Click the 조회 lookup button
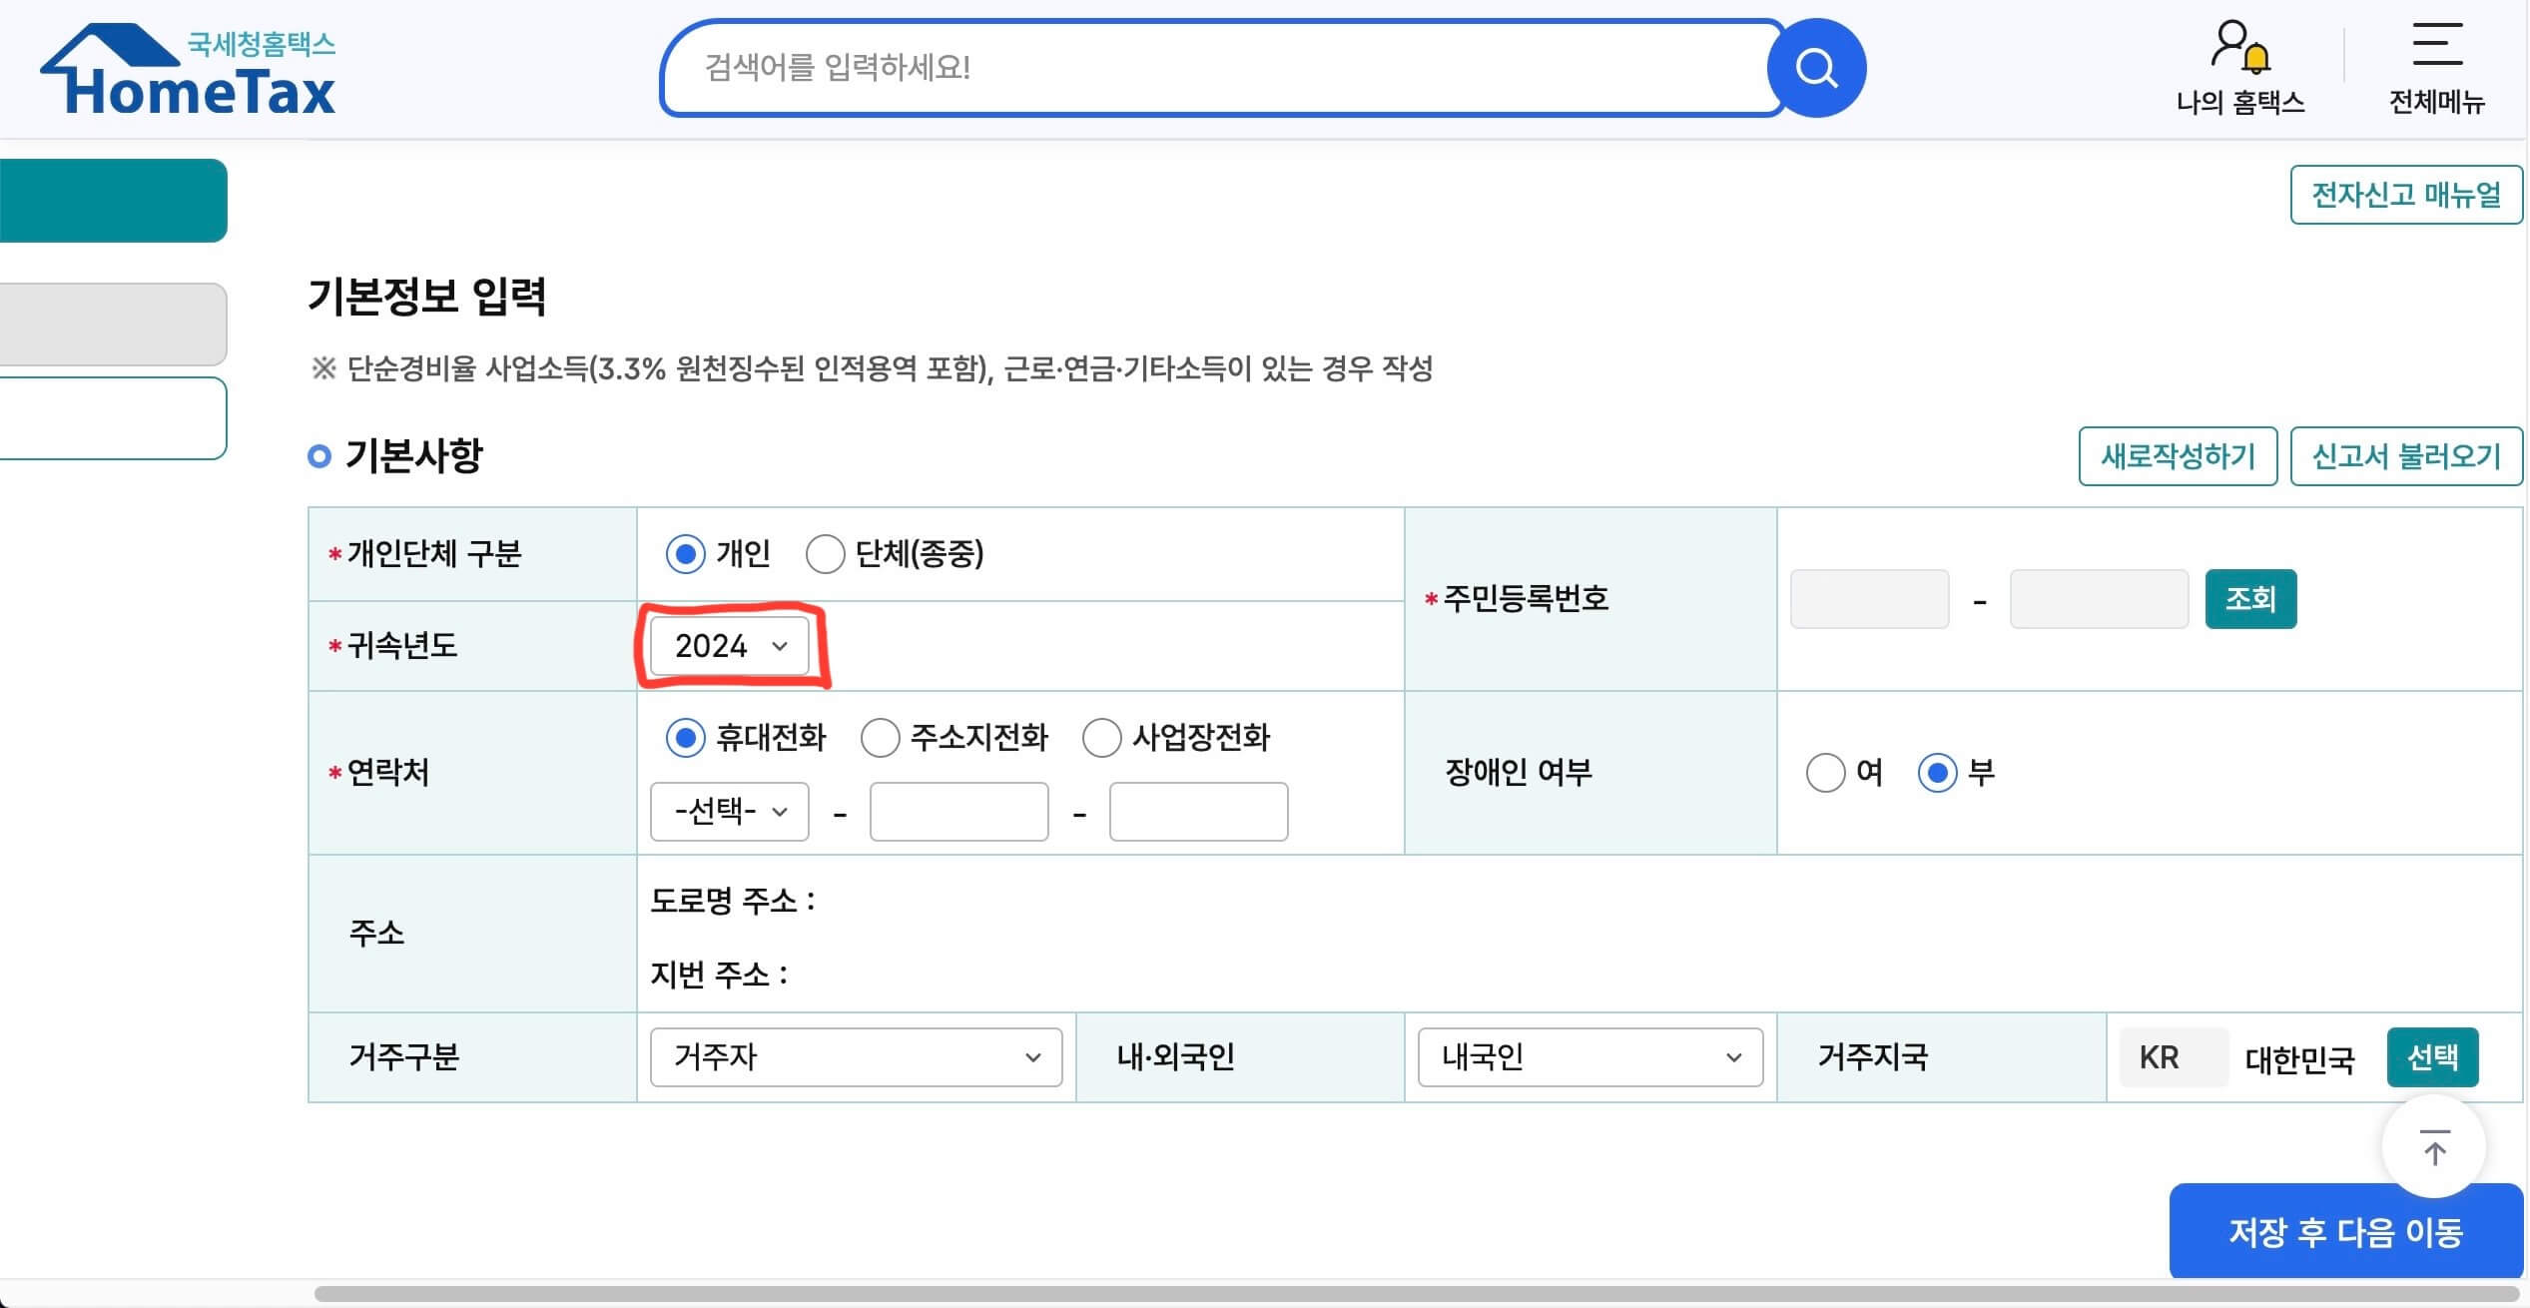Screen dimensions: 2530x1308 [2250, 598]
